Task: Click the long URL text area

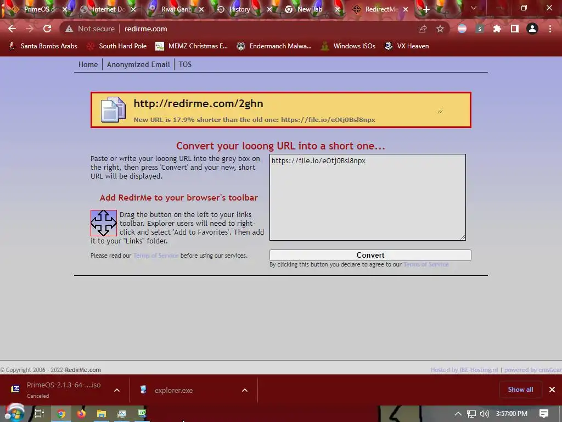Action: [x=367, y=197]
